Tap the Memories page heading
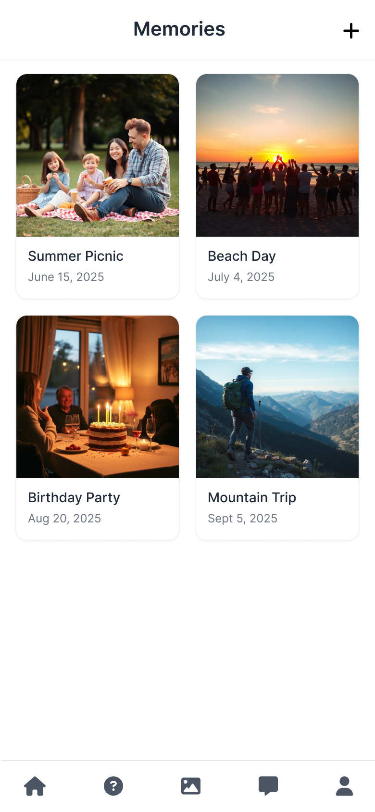This screenshot has width=375, height=812. [179, 29]
